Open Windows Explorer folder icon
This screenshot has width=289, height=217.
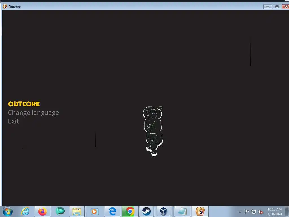[77, 211]
